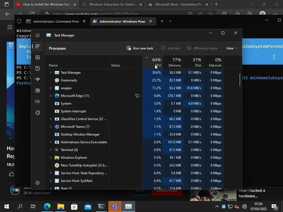This screenshot has height=212, width=283.
Task: Select the Microsoft Teams process icon
Action: pyautogui.click(x=57, y=126)
